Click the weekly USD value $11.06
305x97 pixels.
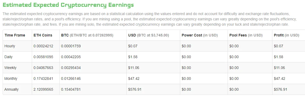click(134, 68)
